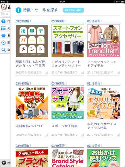Open the link ファッショントレンドアイテム
Screen dimensions: 125x167
[x=102, y=64]
